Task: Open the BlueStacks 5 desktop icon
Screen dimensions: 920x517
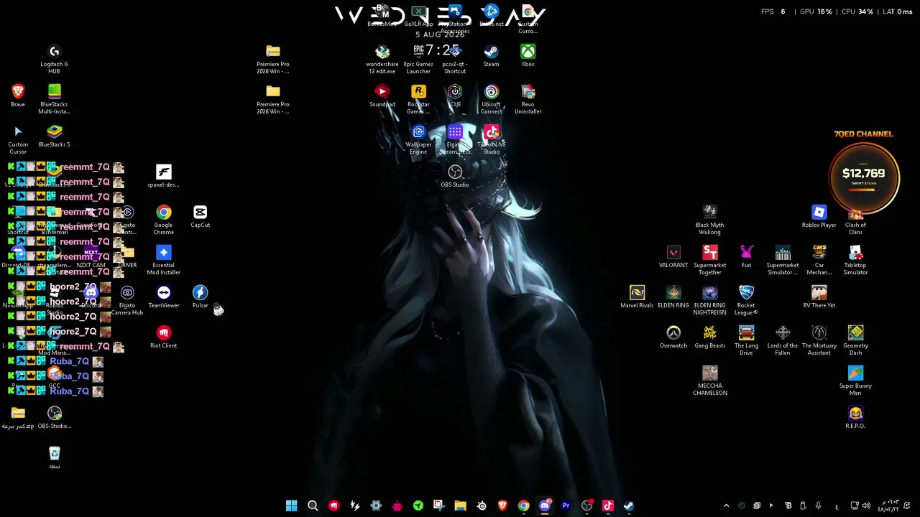Action: click(x=54, y=132)
